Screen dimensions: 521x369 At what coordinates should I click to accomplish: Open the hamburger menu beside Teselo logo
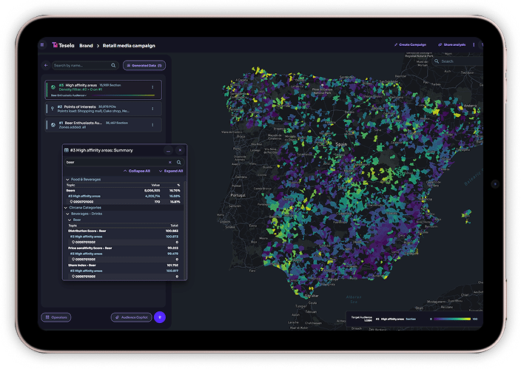coord(44,45)
